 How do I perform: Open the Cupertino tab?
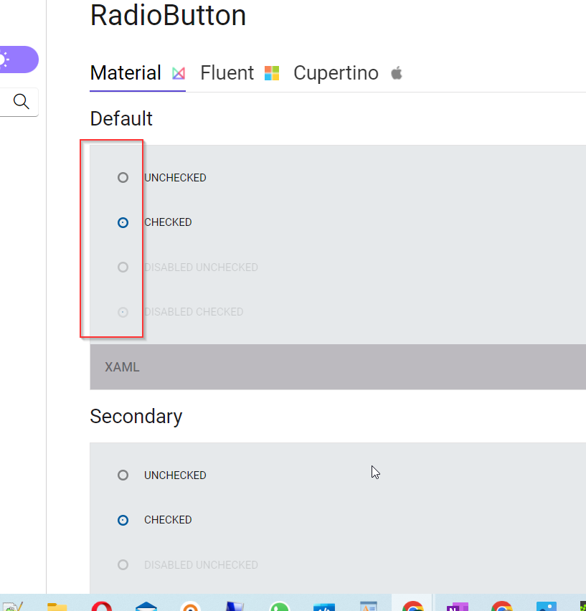point(336,72)
